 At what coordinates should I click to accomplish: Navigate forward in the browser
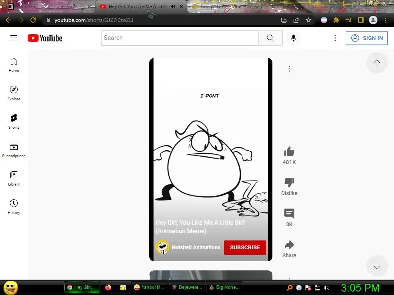(21, 20)
